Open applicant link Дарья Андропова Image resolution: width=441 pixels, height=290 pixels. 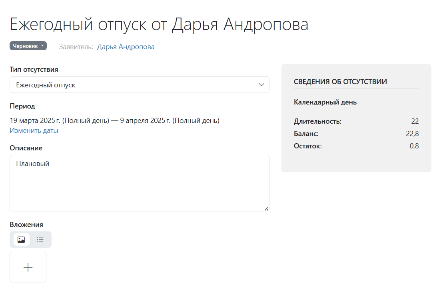[x=126, y=47]
